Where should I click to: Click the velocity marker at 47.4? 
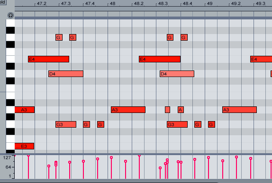pyautogui.click(x=83, y=161)
